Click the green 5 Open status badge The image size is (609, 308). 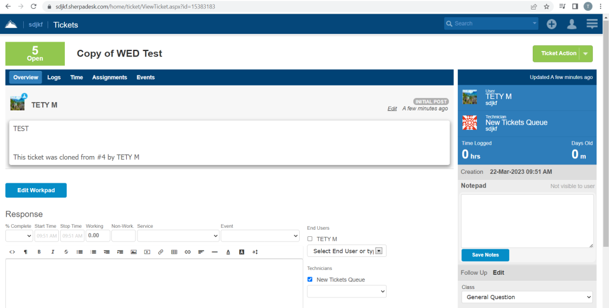coord(35,54)
